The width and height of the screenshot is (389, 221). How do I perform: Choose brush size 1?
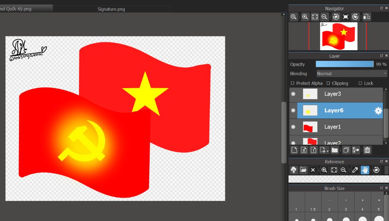(296, 202)
